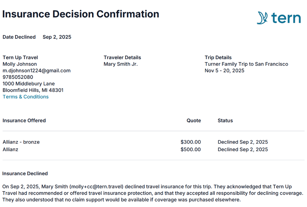
Task: Click the Insurance Offered column header
Action: click(x=24, y=121)
